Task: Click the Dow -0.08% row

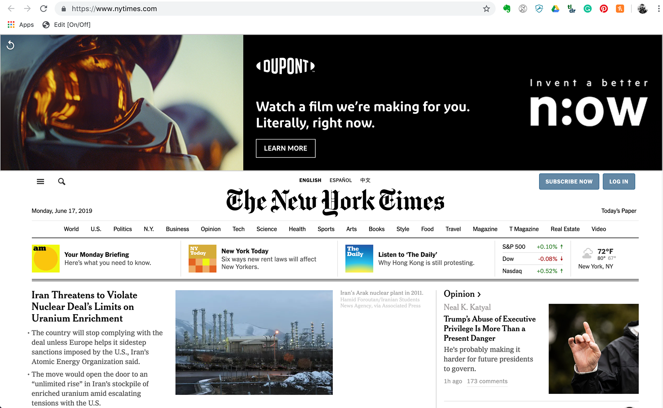Action: coord(532,259)
